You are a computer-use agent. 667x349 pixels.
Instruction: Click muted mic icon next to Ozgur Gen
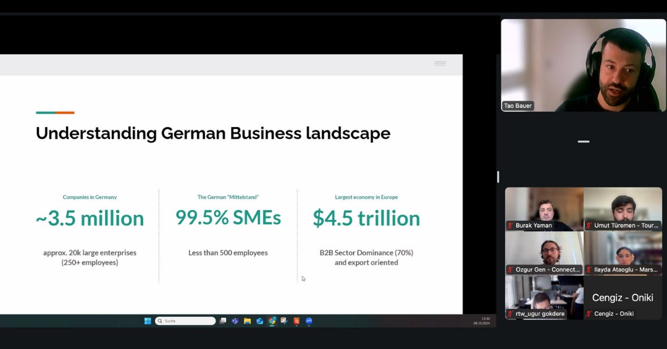[510, 269]
